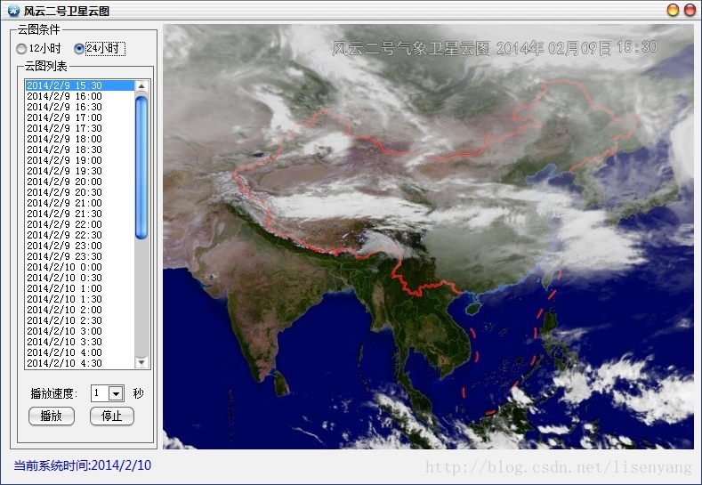Image resolution: width=702 pixels, height=485 pixels.
Task: Click the orange minimize button
Action: click(x=673, y=10)
